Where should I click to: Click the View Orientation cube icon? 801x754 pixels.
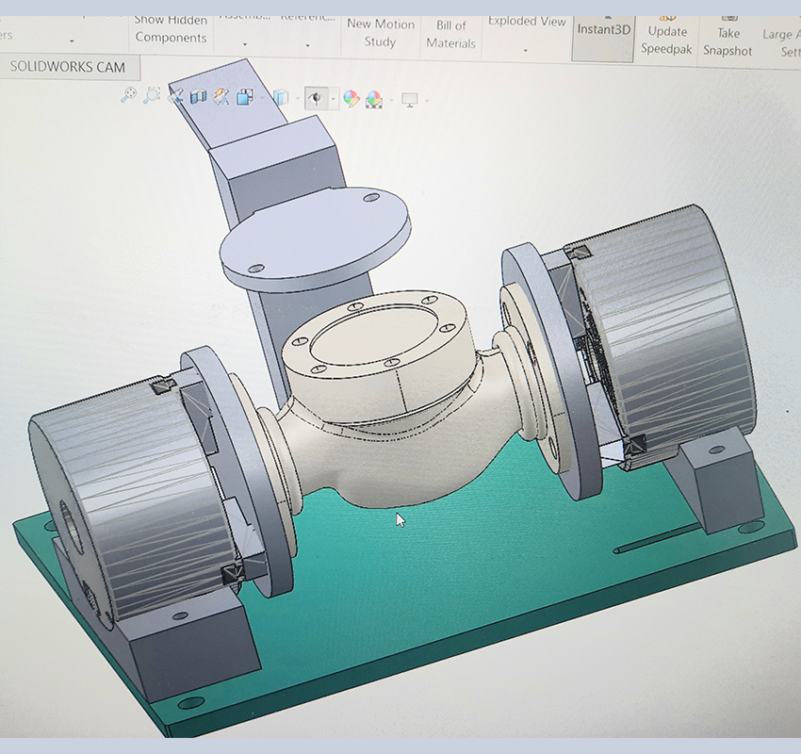246,96
